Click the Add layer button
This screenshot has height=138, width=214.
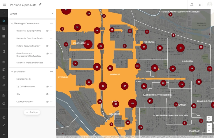point(32,112)
